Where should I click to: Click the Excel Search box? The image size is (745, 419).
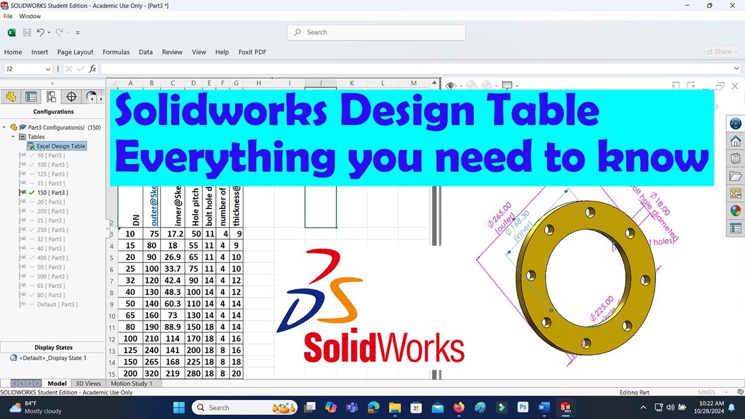click(376, 33)
